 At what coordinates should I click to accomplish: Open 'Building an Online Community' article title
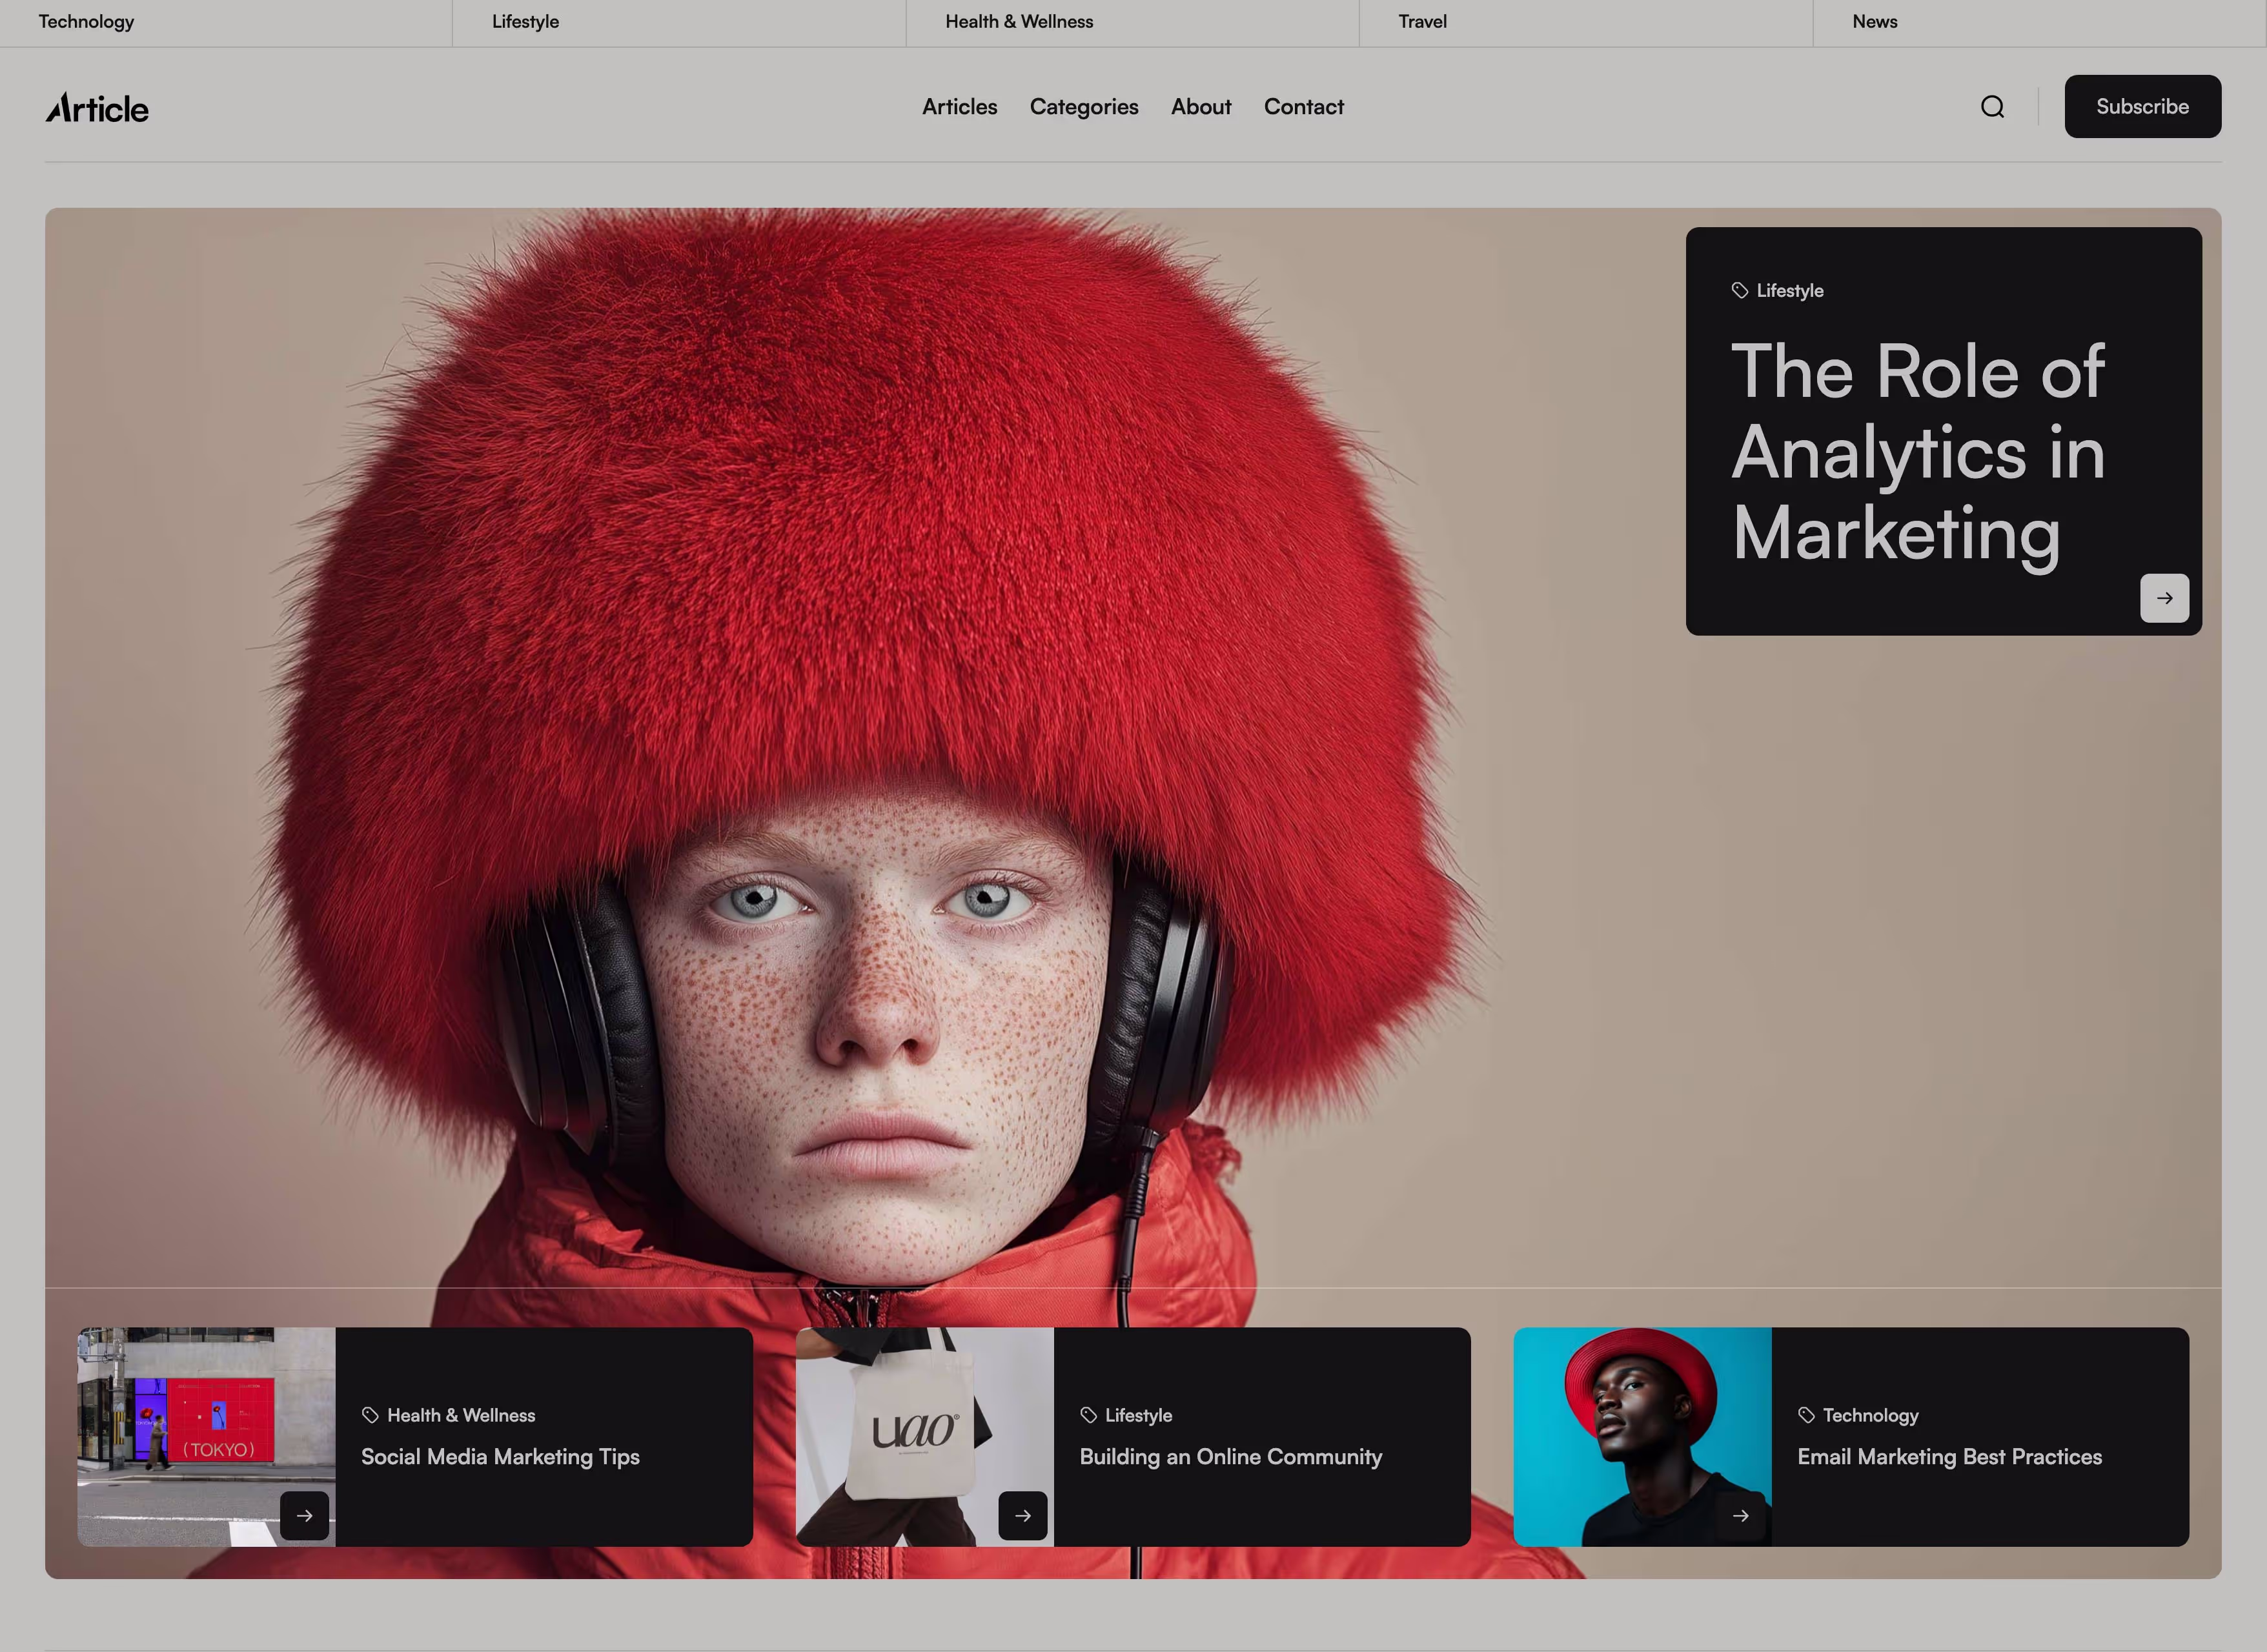pyautogui.click(x=1230, y=1457)
